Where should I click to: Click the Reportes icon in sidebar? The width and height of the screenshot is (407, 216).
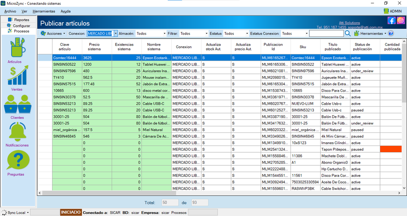[x=10, y=19]
